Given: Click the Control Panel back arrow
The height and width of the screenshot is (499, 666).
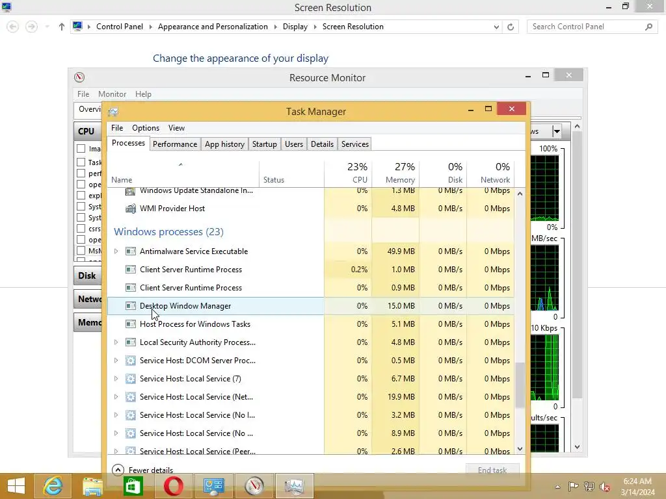Looking at the screenshot, I should click(x=13, y=27).
